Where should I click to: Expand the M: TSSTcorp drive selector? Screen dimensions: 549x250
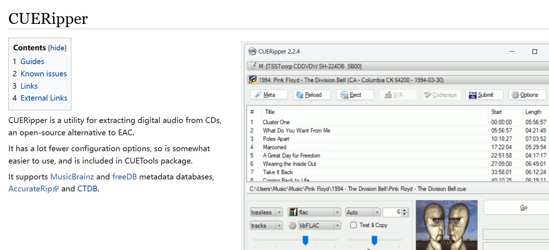tap(398, 66)
